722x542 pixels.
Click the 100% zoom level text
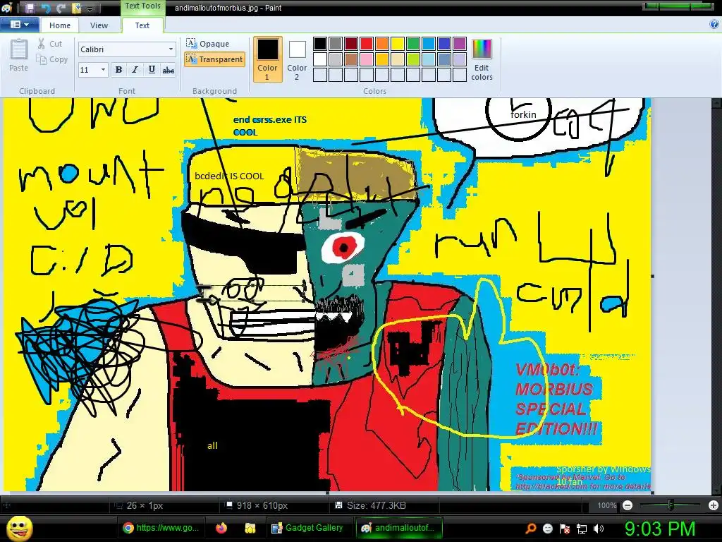coord(607,505)
